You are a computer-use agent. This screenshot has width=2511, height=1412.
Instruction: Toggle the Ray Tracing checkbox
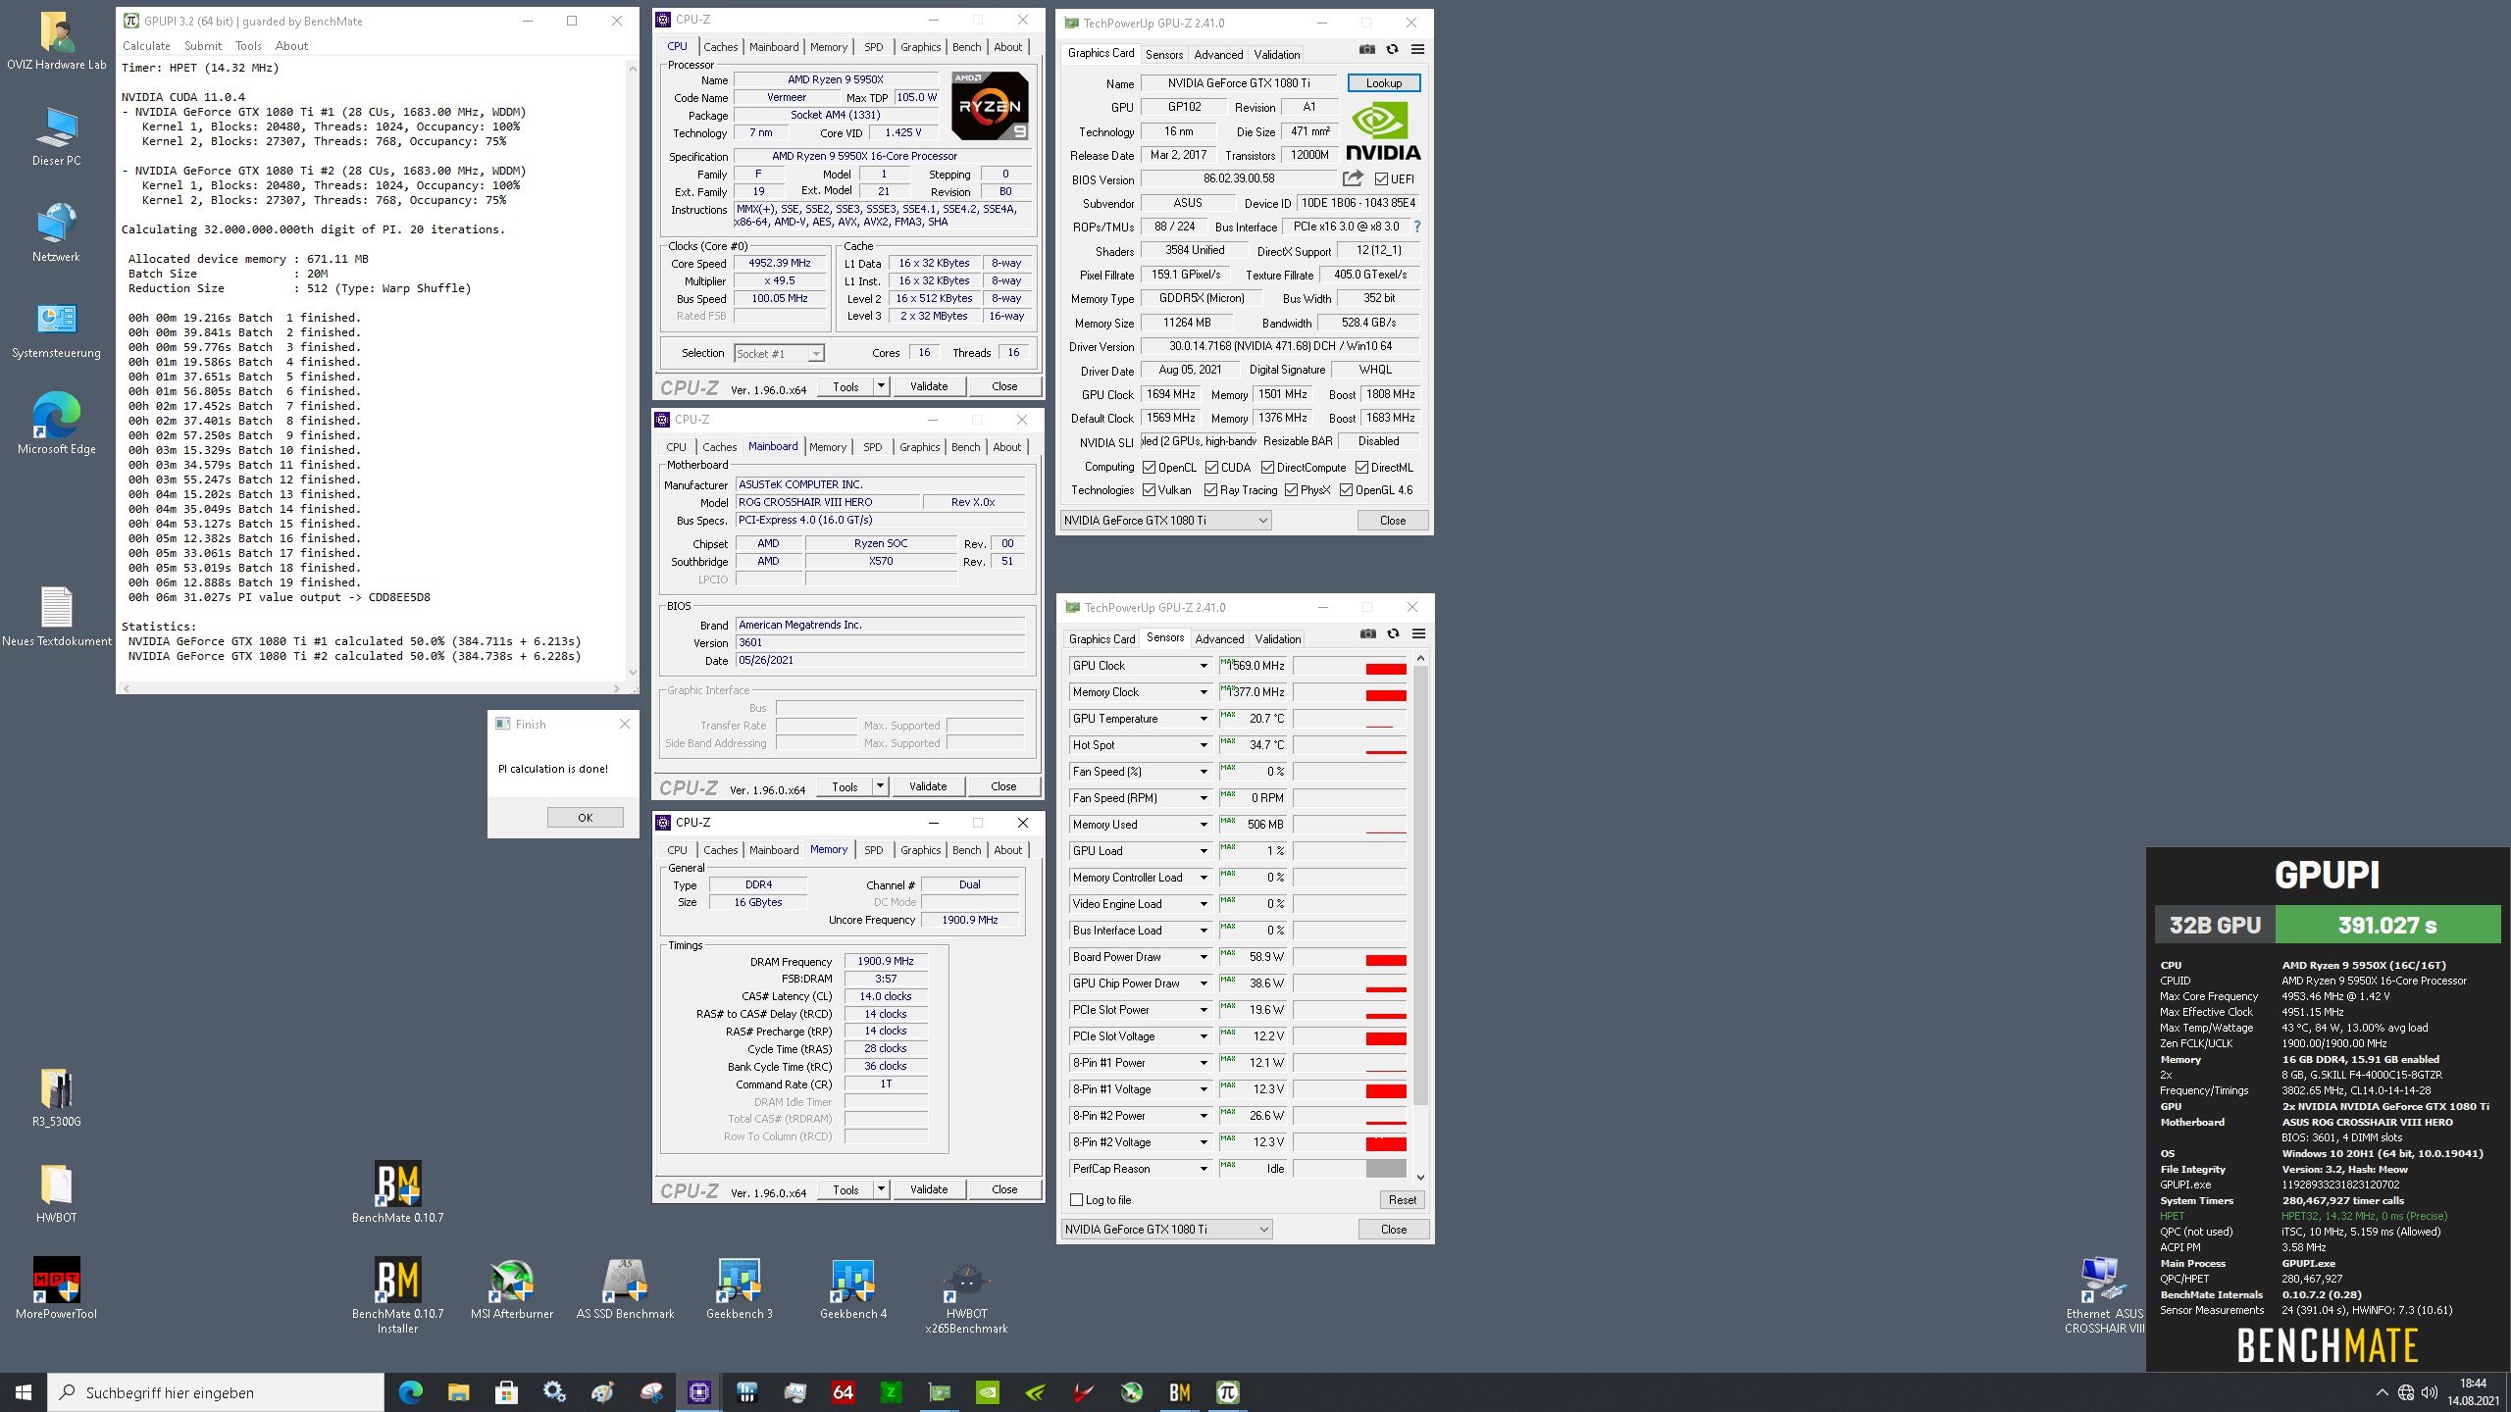[1210, 490]
